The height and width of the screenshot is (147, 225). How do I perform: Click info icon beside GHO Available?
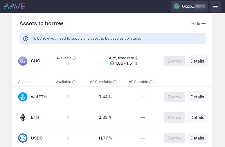point(74,58)
